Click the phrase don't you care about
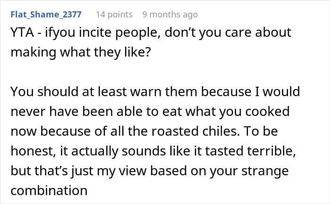The height and width of the screenshot is (204, 330). 228,33
